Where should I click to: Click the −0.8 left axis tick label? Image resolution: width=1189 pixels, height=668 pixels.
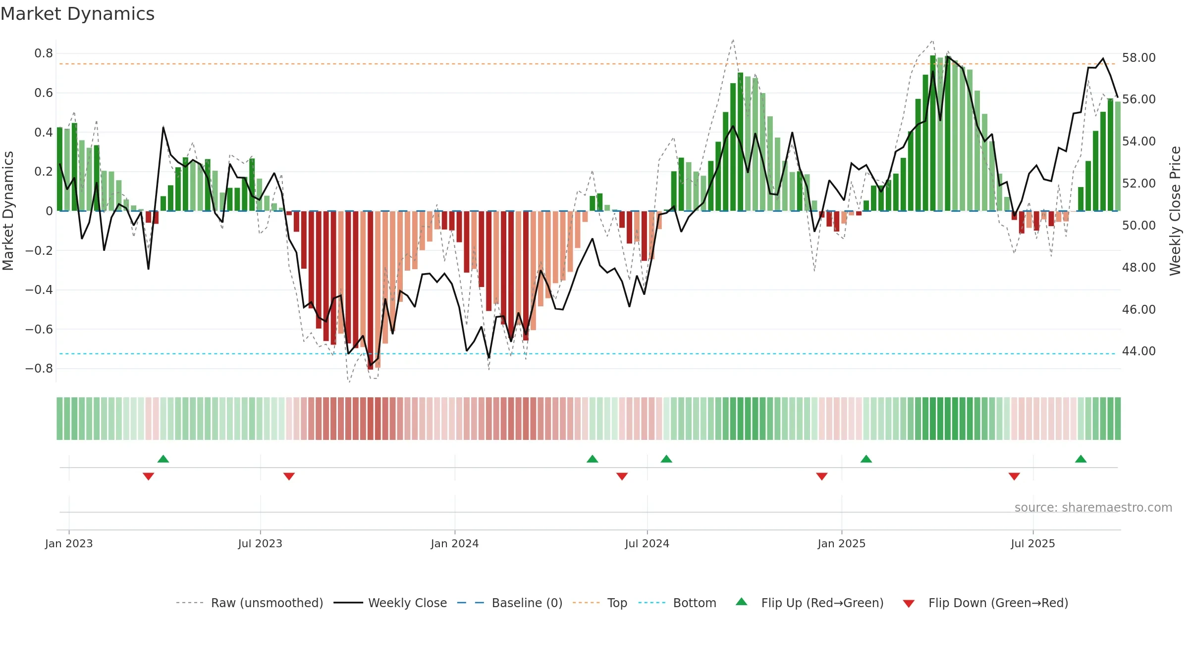click(x=39, y=369)
